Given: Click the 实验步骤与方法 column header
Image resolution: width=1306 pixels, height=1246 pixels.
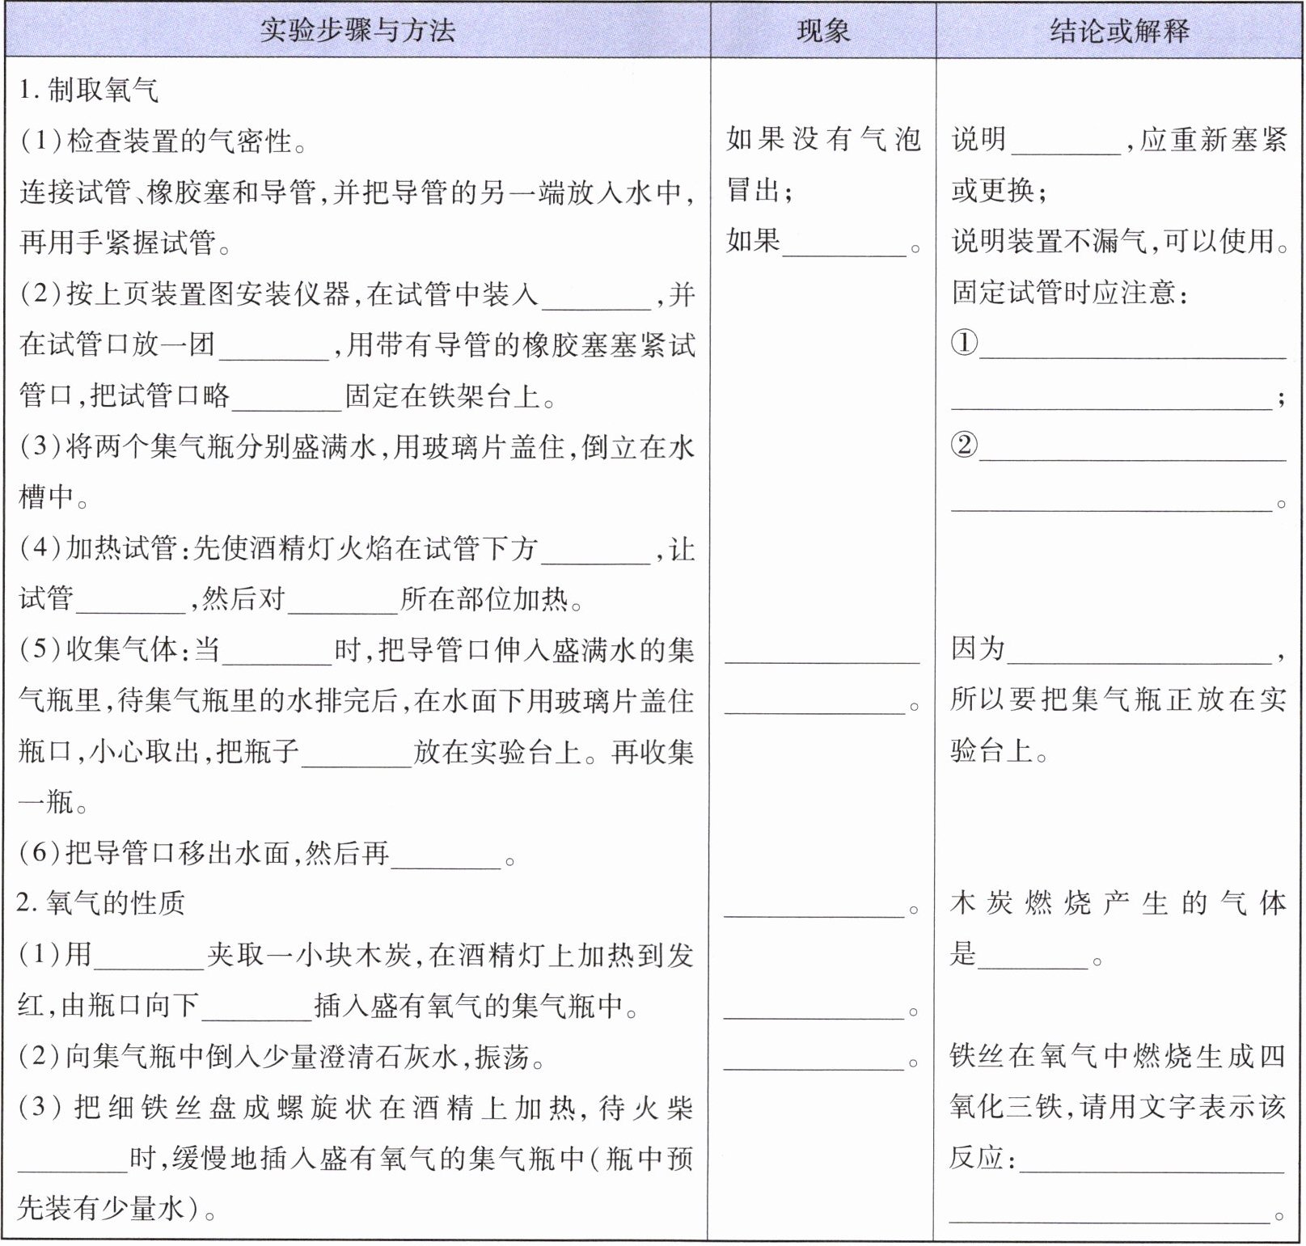Looking at the screenshot, I should point(357,31).
